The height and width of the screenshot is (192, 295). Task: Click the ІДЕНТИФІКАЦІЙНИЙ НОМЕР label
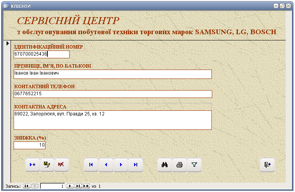49,47
